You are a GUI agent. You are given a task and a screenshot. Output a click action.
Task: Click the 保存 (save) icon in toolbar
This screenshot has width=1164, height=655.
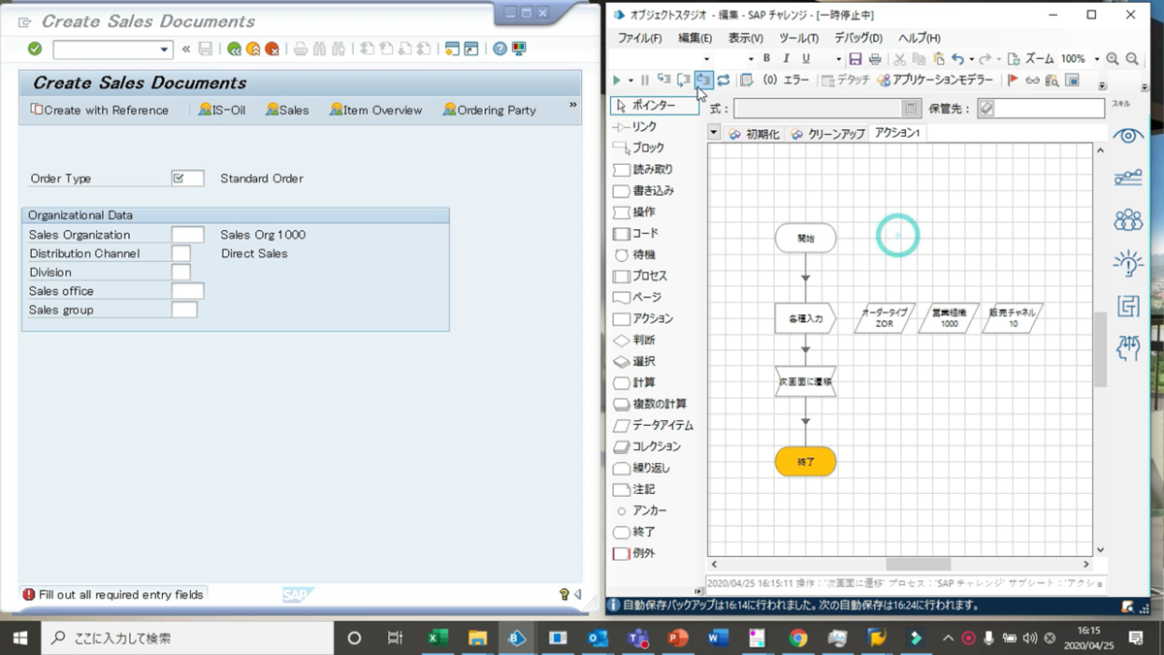coord(854,58)
